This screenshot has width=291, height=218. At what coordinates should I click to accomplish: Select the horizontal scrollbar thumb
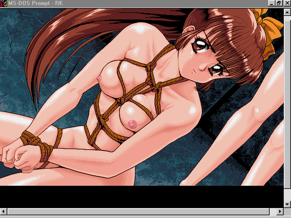click(x=136, y=212)
